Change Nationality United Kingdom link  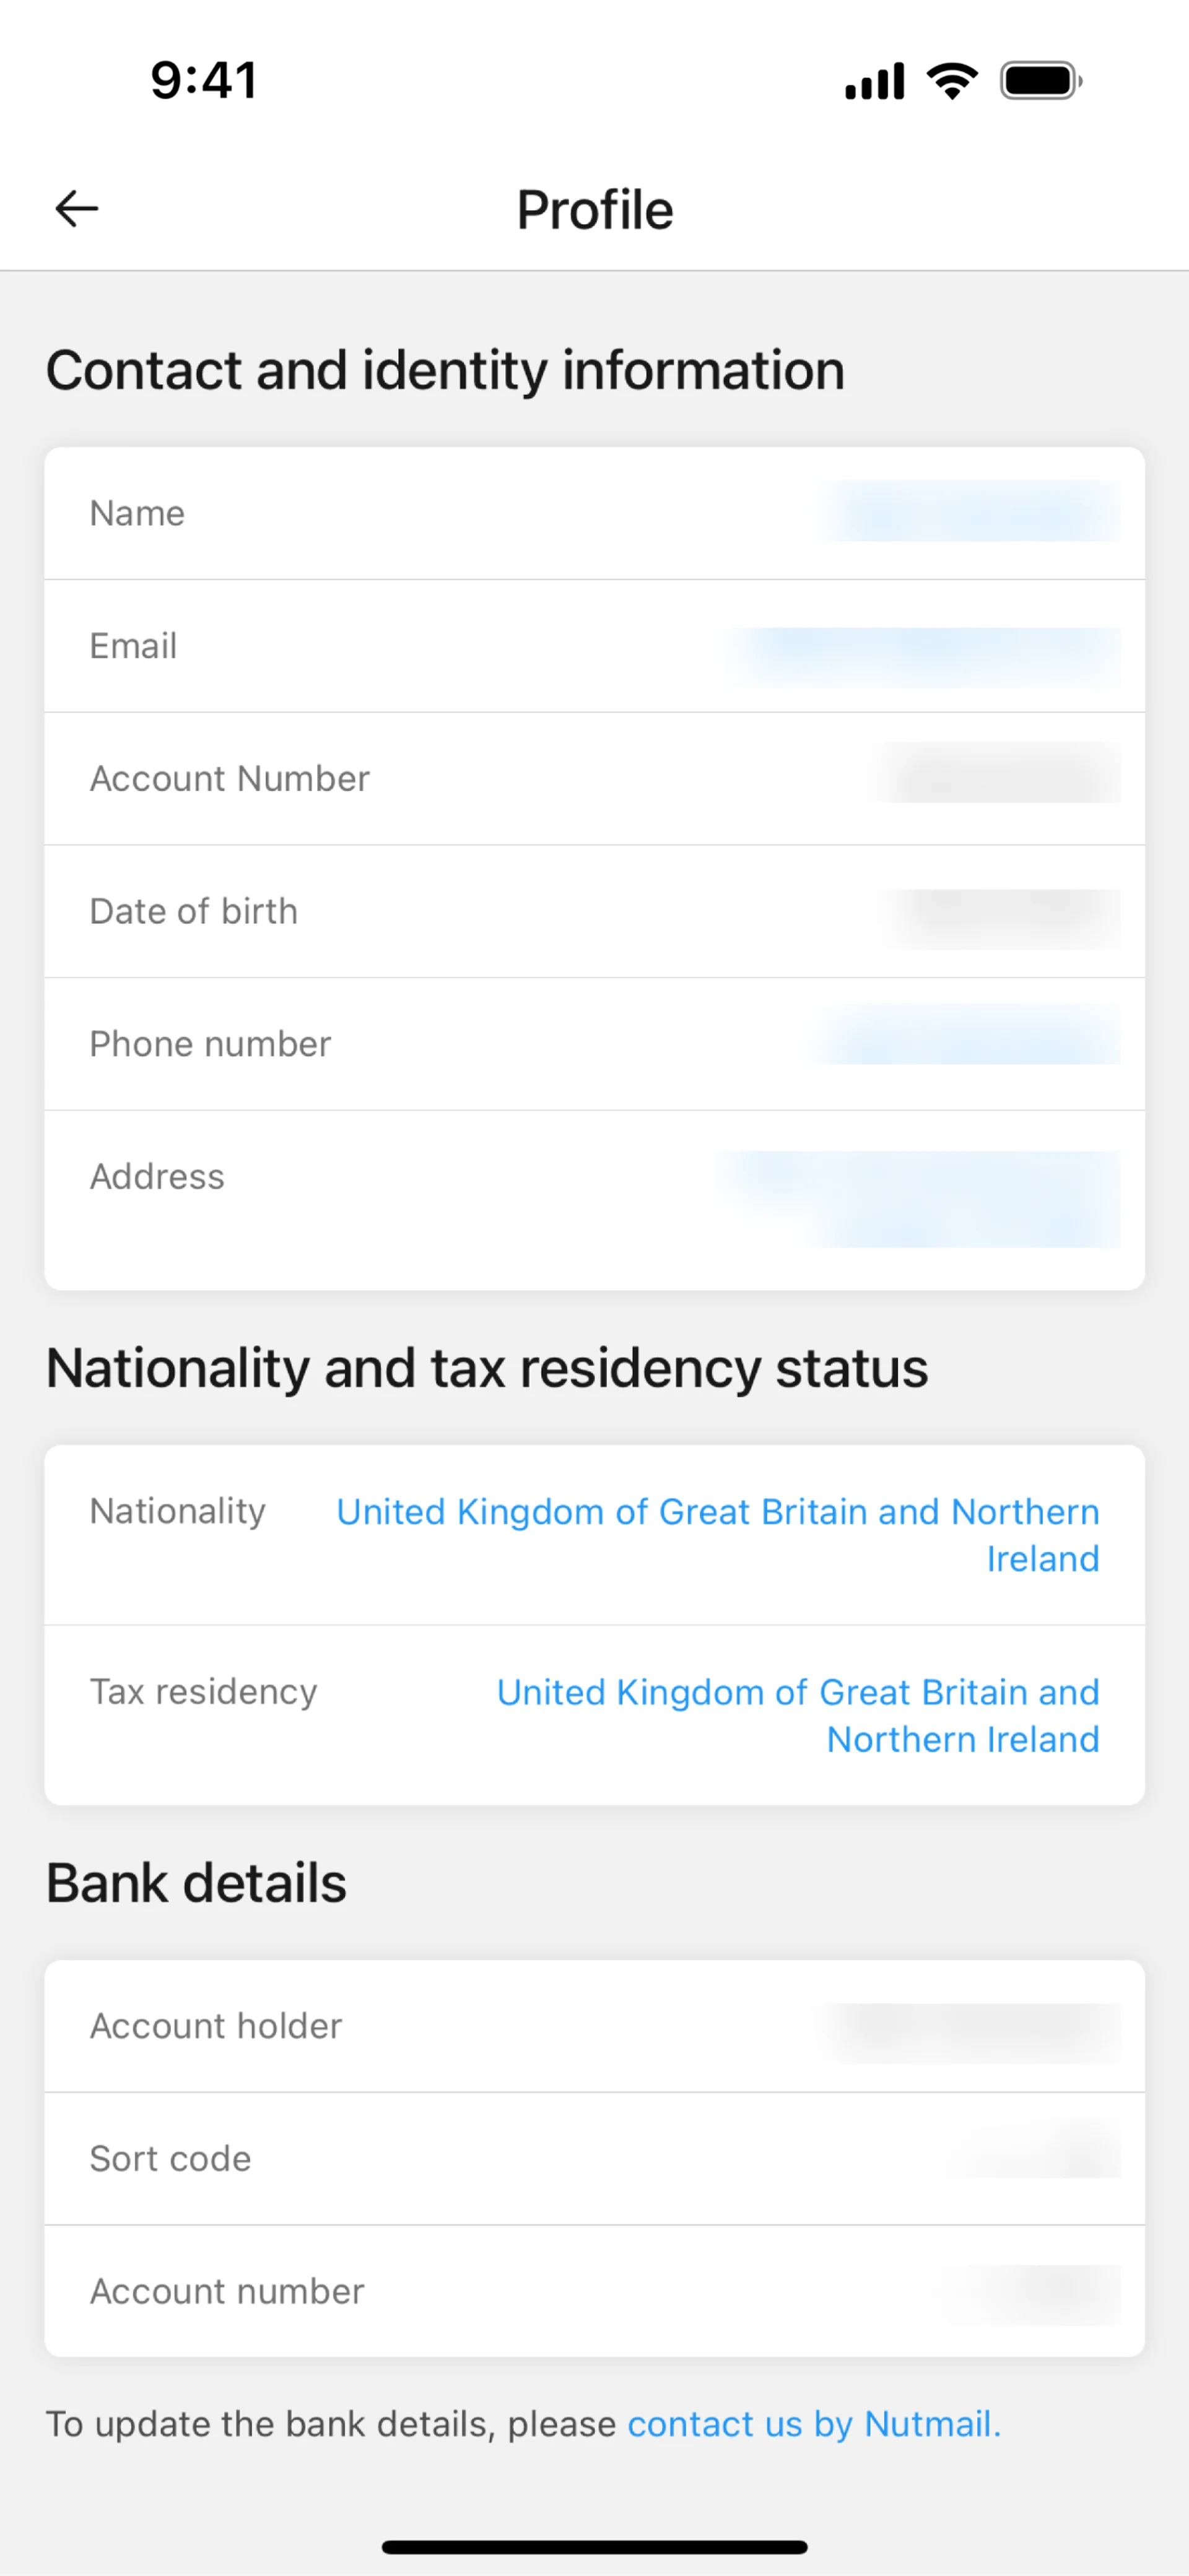coord(718,1534)
